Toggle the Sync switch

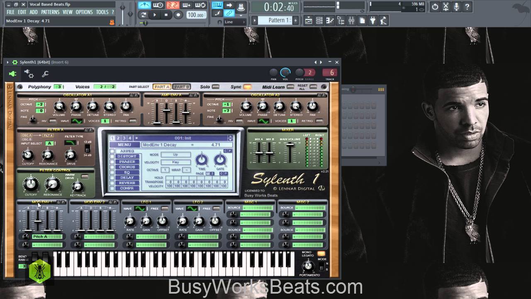[x=247, y=87]
